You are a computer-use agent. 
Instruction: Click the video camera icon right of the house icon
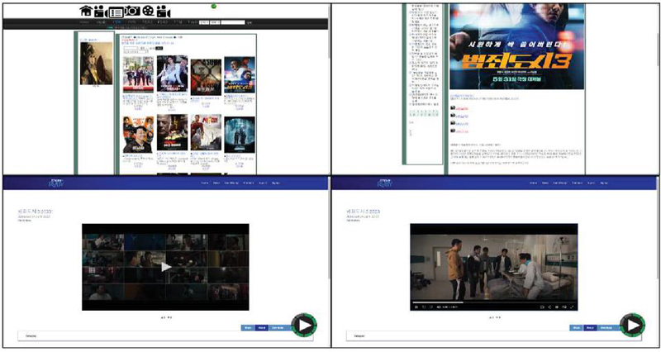tap(100, 11)
